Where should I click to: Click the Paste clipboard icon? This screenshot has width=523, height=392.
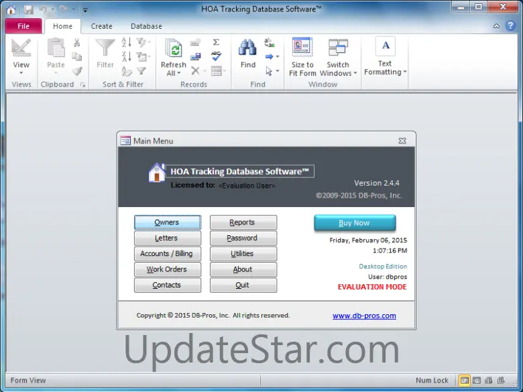[x=56, y=48]
